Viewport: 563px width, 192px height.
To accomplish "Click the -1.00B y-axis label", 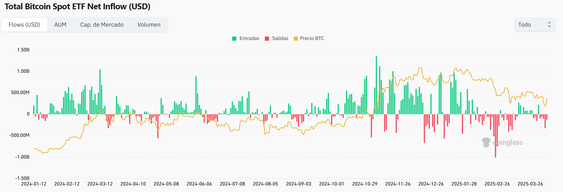I will coord(22,157).
